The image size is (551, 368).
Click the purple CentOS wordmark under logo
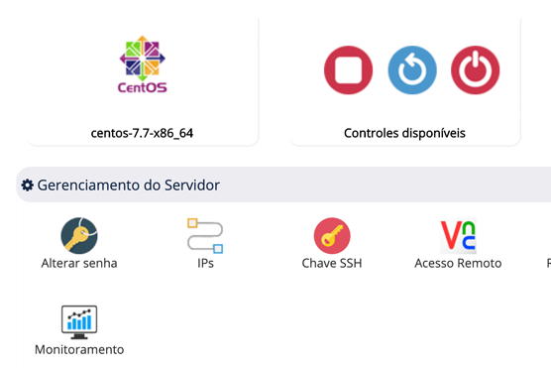[143, 87]
